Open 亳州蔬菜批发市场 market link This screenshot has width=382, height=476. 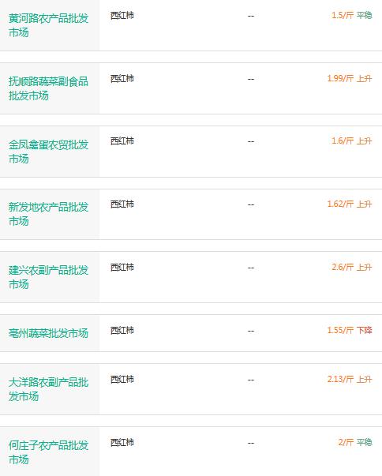coord(48,333)
